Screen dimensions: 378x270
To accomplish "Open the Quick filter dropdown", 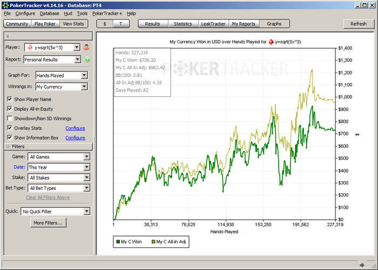I will tap(87, 212).
